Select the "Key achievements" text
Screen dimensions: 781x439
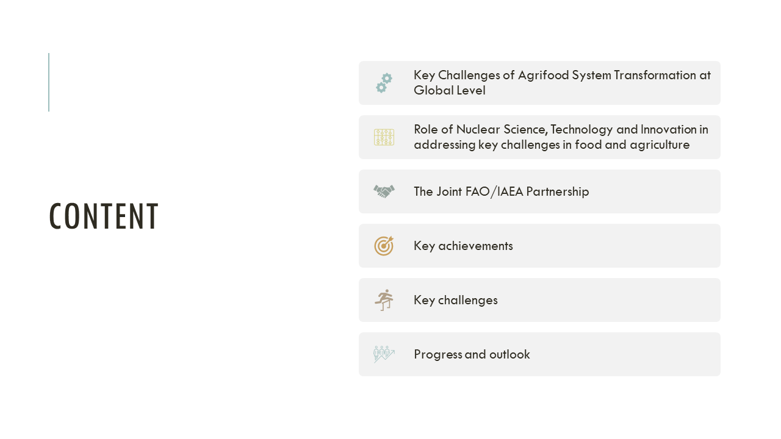coord(463,246)
